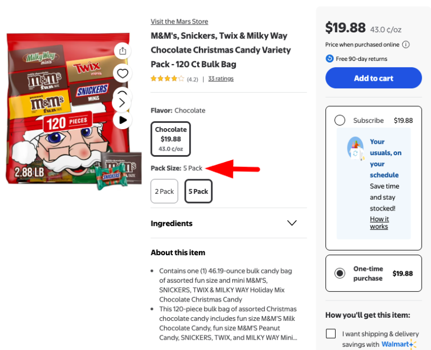This screenshot has height=350, width=431.
Task: Play the product video
Action: [123, 120]
